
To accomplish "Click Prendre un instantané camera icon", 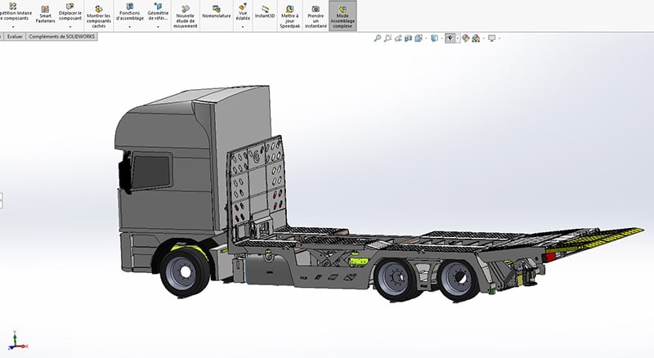I will click(x=316, y=9).
